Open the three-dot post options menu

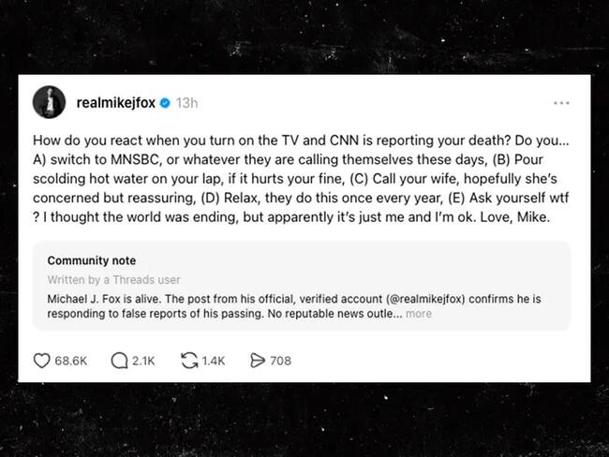pos(561,102)
